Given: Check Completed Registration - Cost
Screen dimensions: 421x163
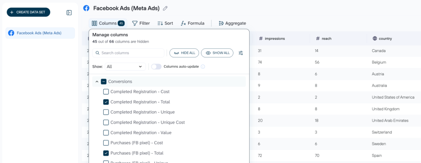Looking at the screenshot, I should click(x=106, y=92).
